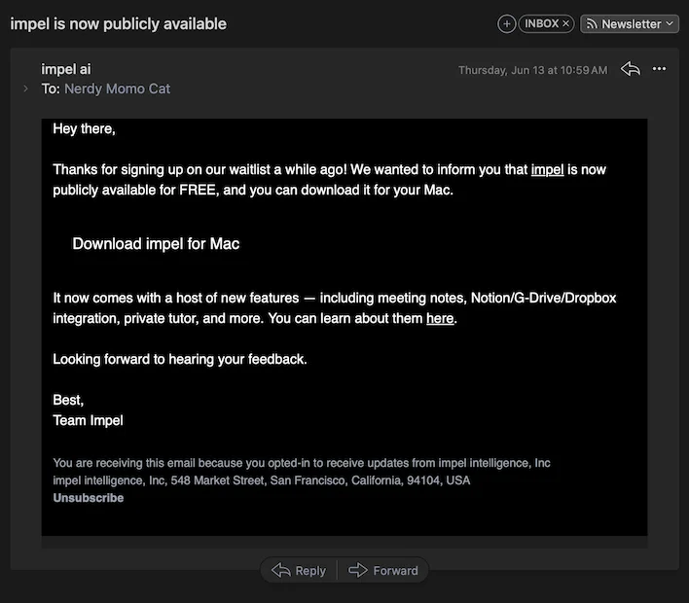This screenshot has height=603, width=689.
Task: Click the Thursday, Jun 13 timestamp
Action: 532,70
